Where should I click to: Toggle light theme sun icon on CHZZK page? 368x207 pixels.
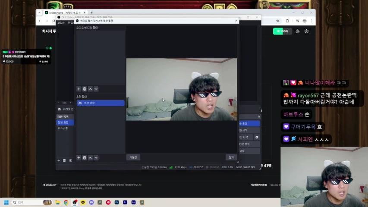click(298, 31)
